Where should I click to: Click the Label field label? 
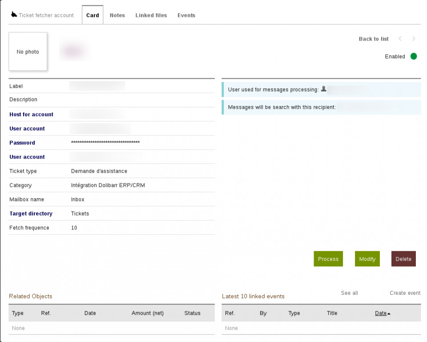coord(16,86)
